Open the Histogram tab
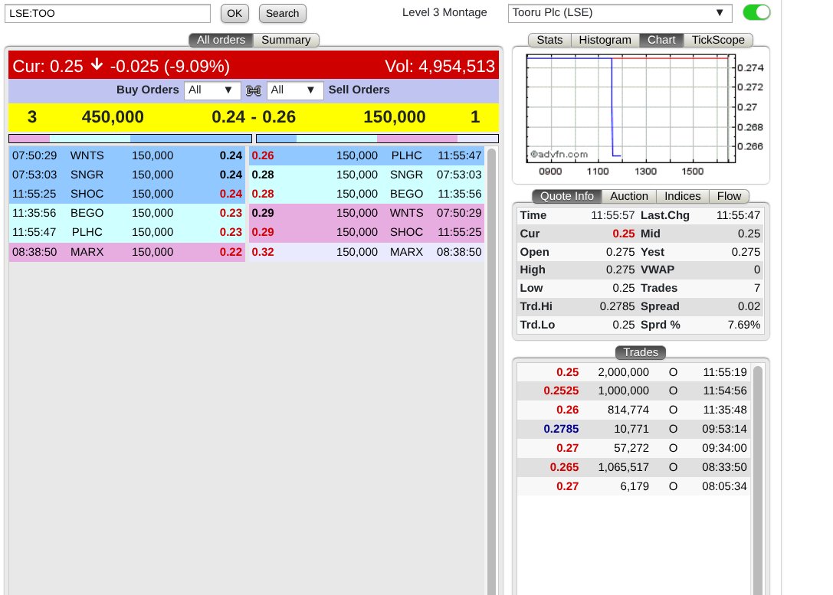The height and width of the screenshot is (595, 833). click(x=605, y=40)
